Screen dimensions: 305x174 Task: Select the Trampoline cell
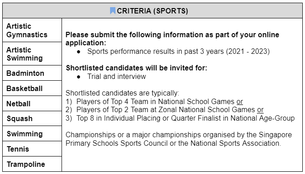[32, 164]
